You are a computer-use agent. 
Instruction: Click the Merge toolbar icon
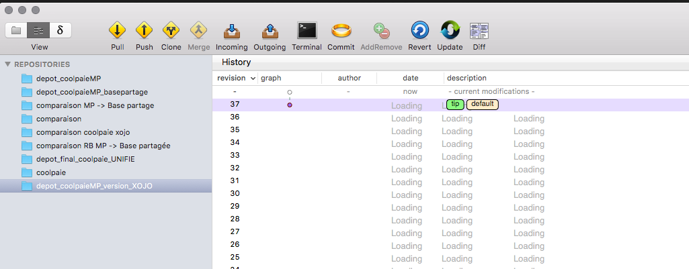198,30
